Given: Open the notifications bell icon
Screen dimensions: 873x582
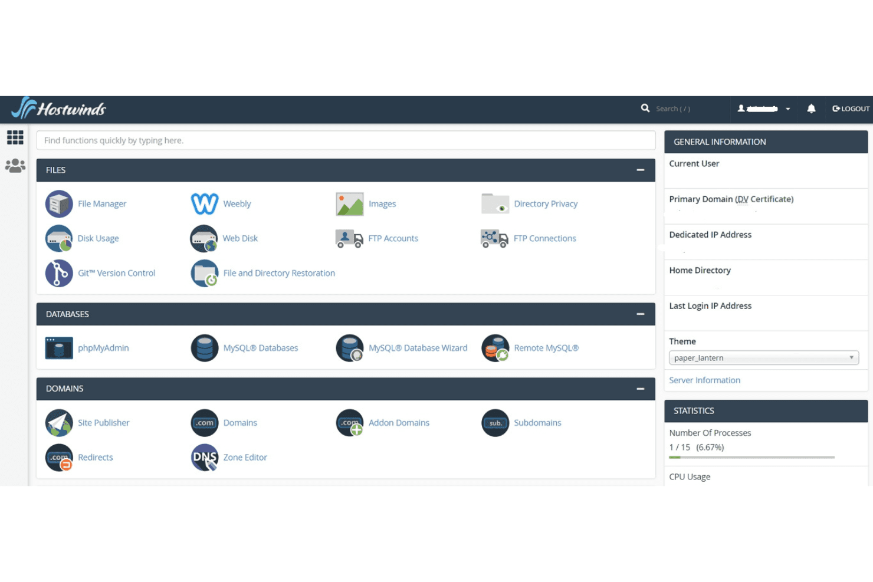Looking at the screenshot, I should point(811,108).
